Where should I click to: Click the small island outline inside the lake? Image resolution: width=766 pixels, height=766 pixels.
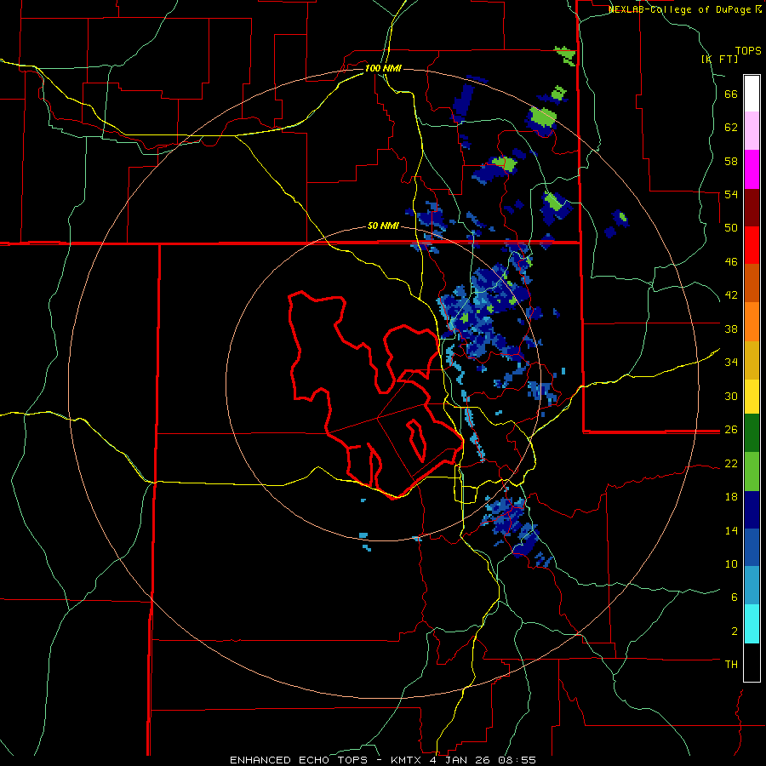point(417,440)
